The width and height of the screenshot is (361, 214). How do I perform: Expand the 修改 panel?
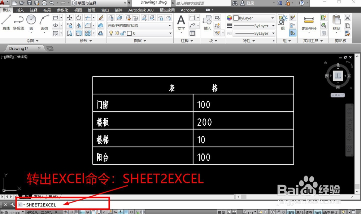[x=86, y=41]
